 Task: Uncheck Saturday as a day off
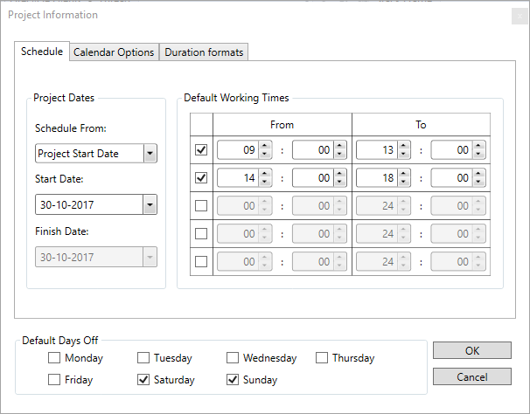[x=143, y=380]
